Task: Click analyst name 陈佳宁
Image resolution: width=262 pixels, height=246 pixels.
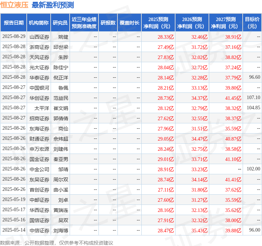Action: tap(61, 67)
